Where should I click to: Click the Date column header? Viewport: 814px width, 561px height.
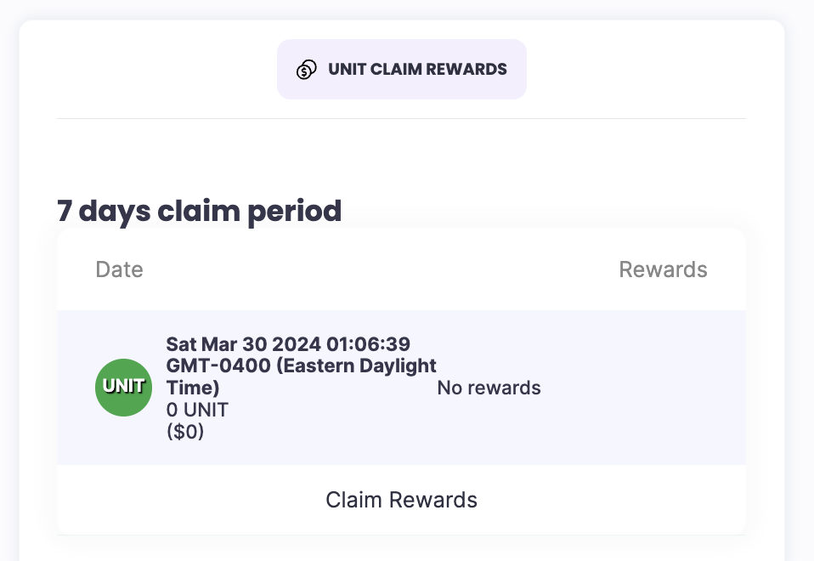point(119,269)
